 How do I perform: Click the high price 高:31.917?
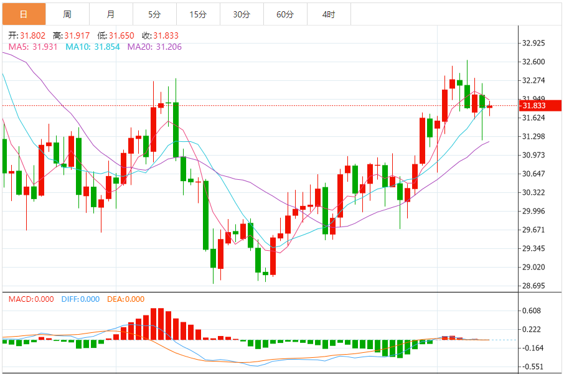(x=71, y=35)
